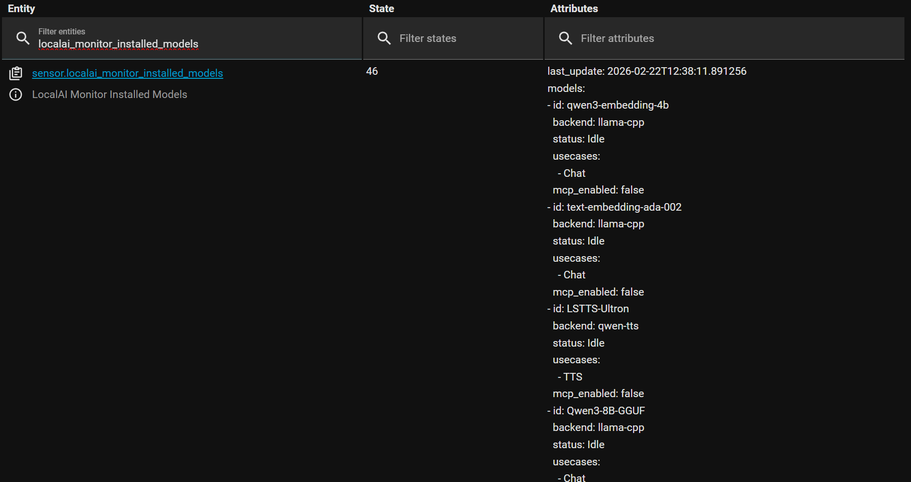Click the magnifier icon in Filter states
Viewport: 911px width, 482px height.
pyautogui.click(x=384, y=38)
